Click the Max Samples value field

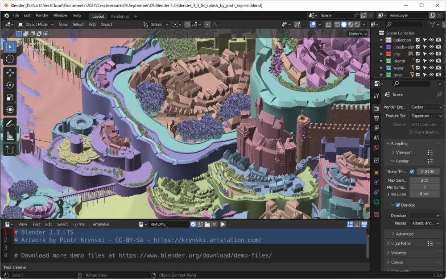[424, 180]
